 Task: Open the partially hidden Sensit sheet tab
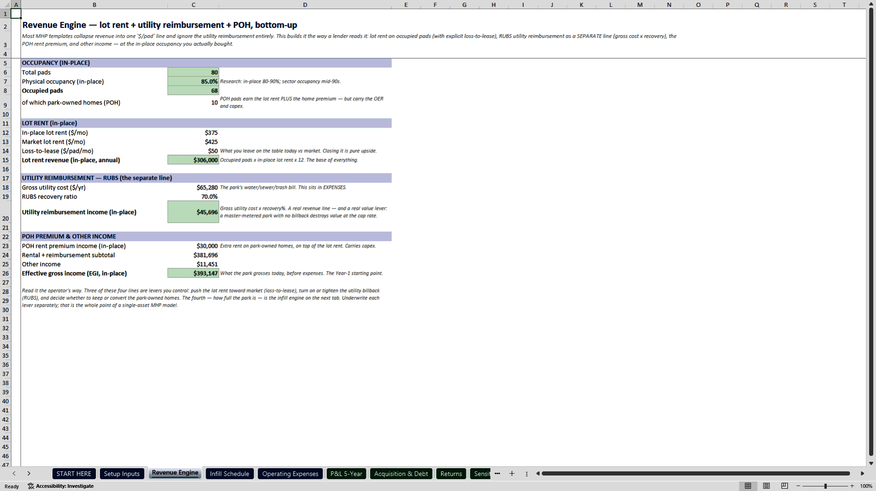coord(480,474)
